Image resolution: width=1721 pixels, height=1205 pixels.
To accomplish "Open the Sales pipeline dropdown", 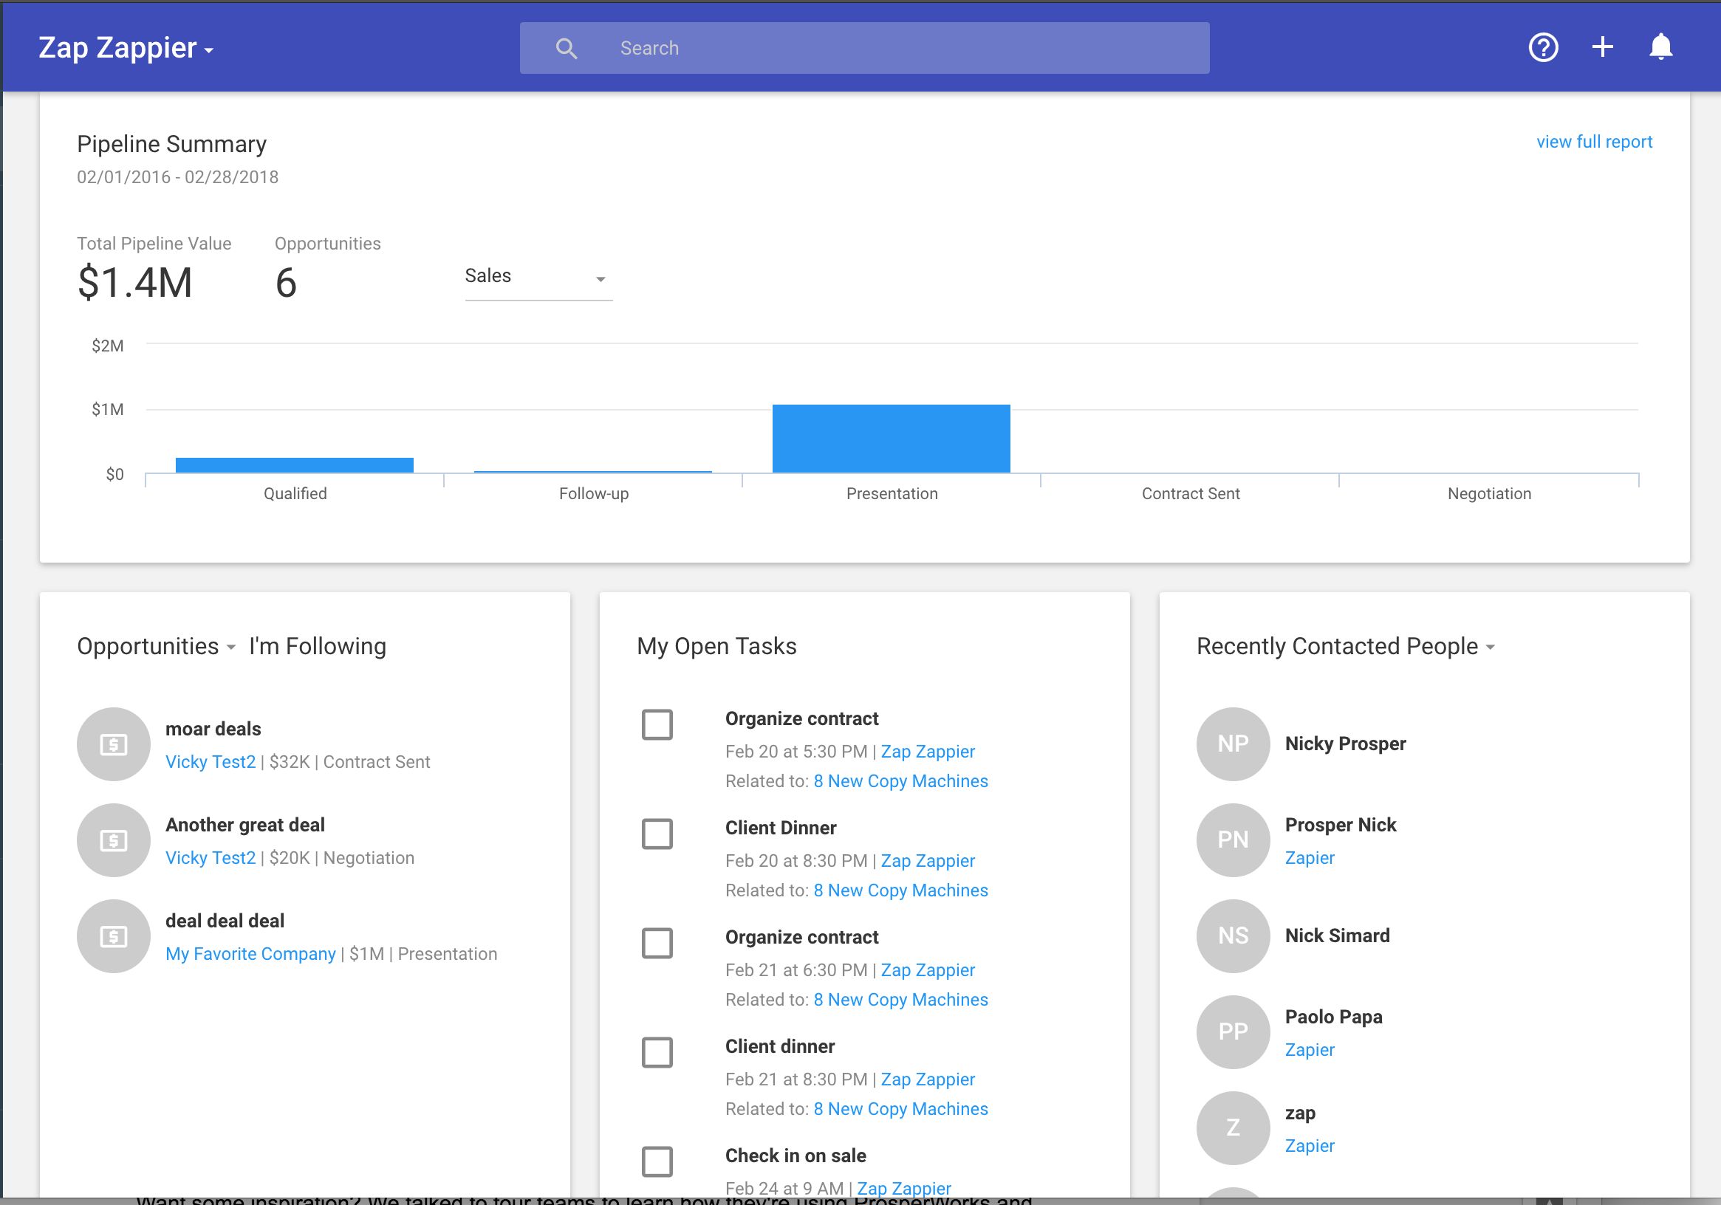I will pyautogui.click(x=538, y=278).
